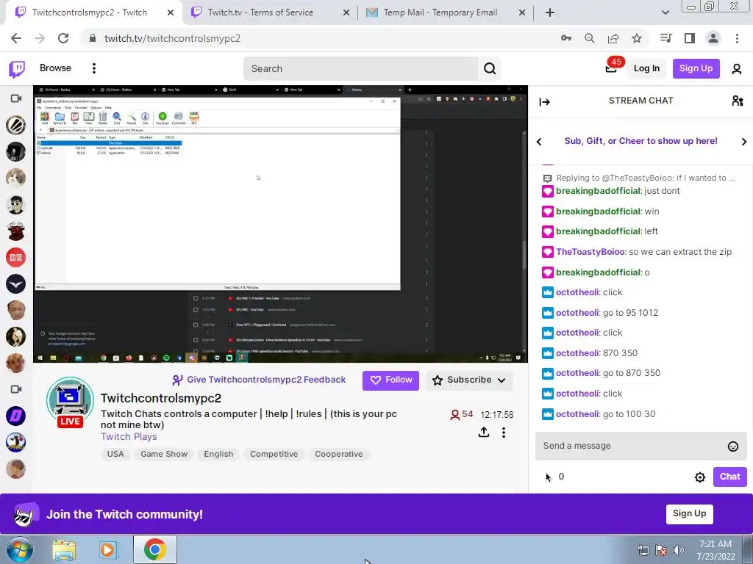The height and width of the screenshot is (564, 753).
Task: Open the media player taskbar icon
Action: [108, 550]
